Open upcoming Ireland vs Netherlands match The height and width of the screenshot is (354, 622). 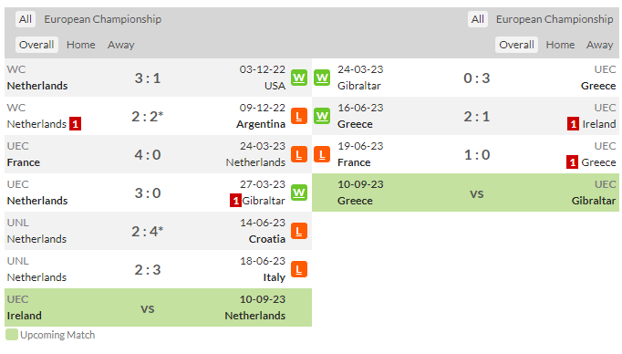coord(159,307)
